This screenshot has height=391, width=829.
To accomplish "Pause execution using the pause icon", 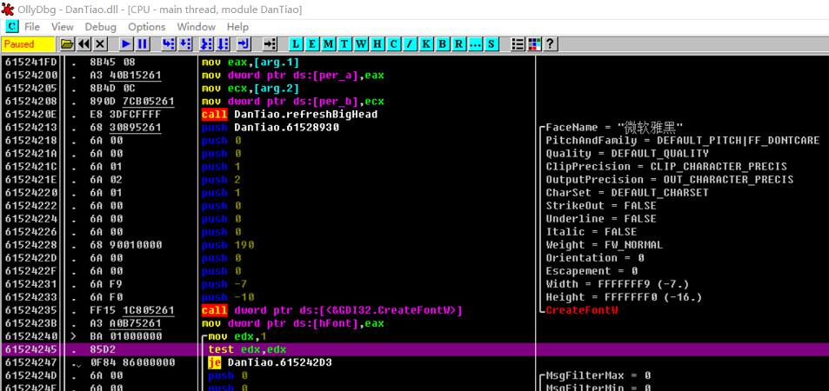I will coord(143,43).
